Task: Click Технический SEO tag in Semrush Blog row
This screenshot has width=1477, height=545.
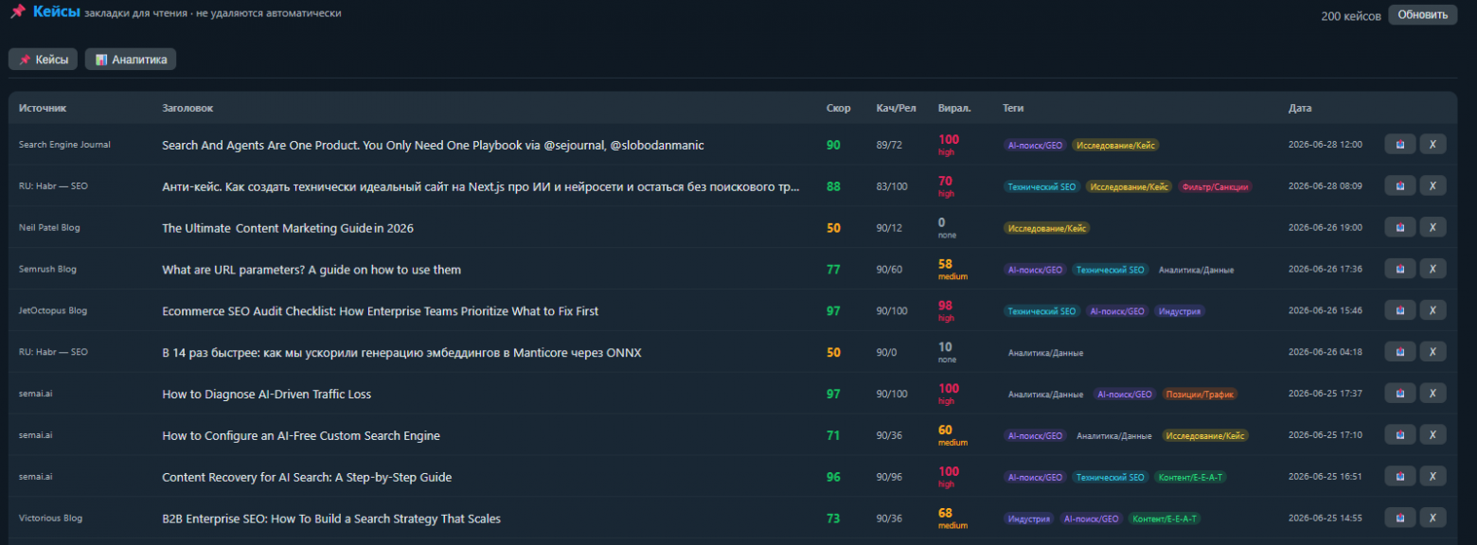Action: [1110, 270]
